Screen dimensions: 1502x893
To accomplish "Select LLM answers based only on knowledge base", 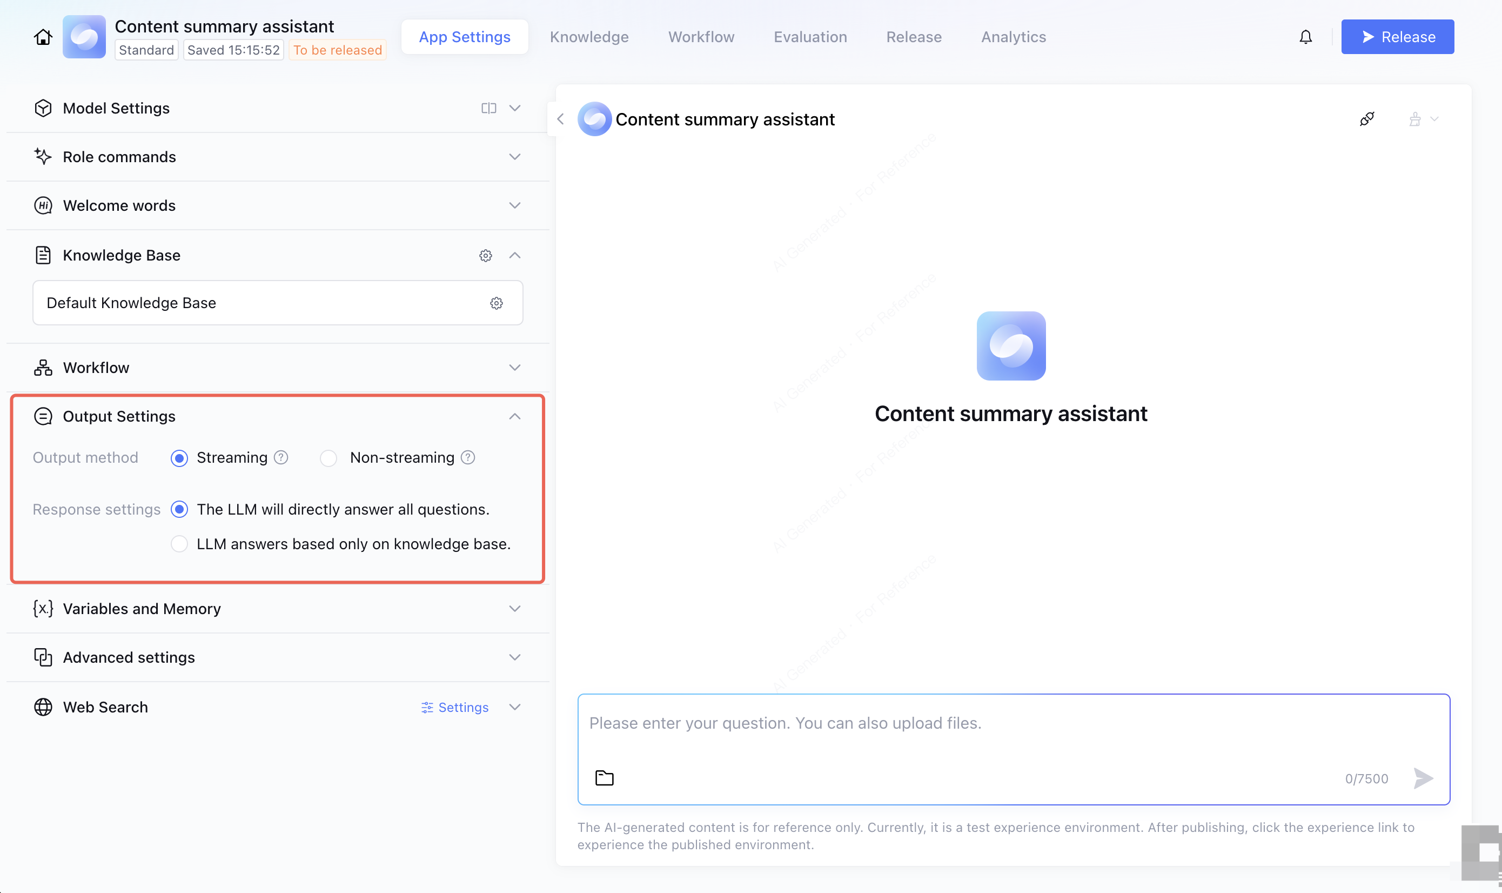I will point(179,544).
